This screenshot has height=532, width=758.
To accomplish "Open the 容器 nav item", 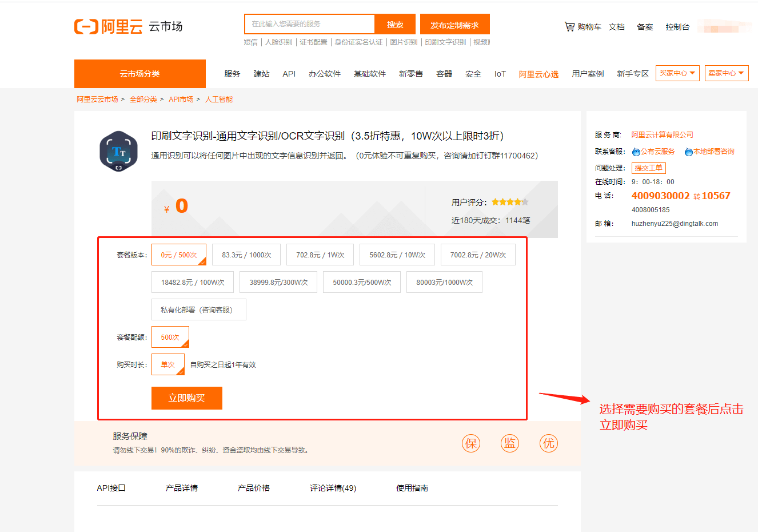I will 444,74.
